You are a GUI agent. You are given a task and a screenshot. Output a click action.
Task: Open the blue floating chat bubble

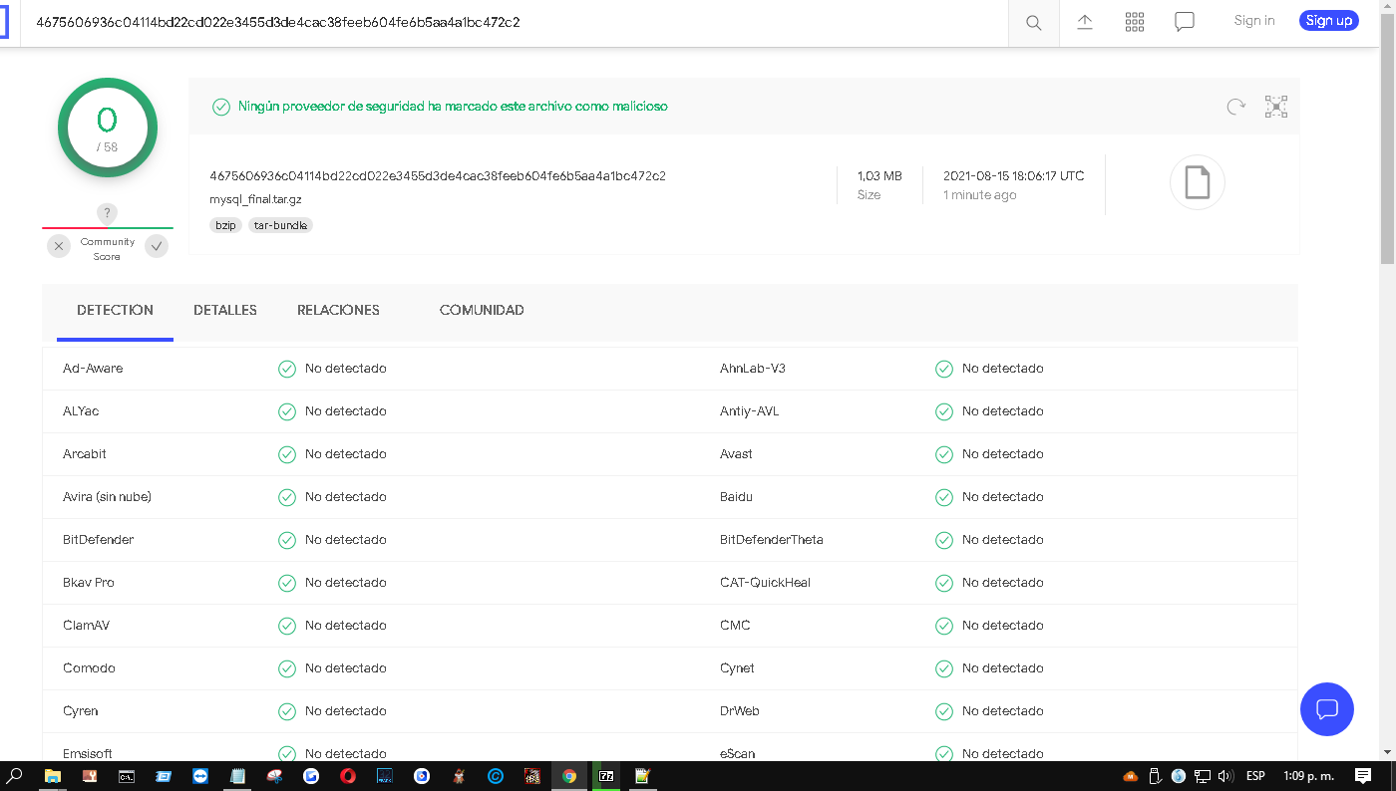click(1327, 709)
